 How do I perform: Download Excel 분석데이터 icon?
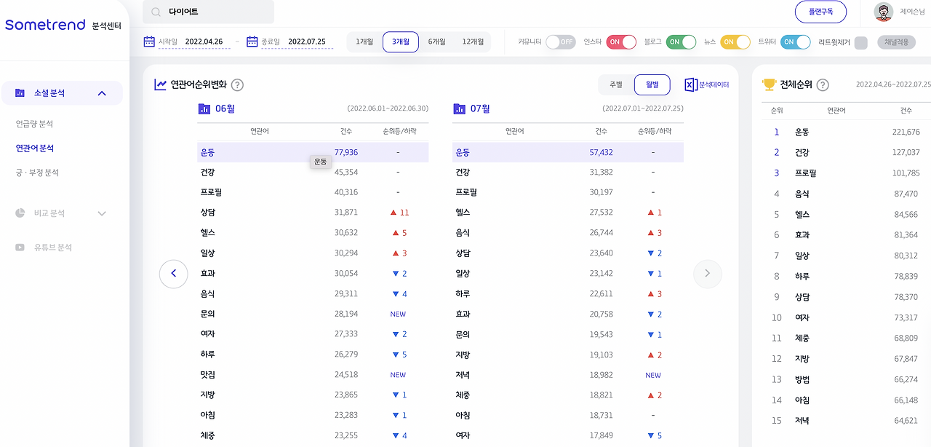pyautogui.click(x=691, y=84)
